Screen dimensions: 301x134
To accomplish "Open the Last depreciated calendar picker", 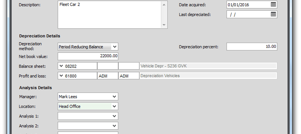I will (x=273, y=14).
